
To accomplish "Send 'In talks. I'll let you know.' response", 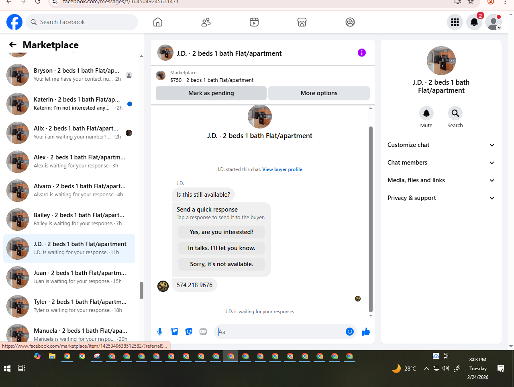I will pyautogui.click(x=222, y=248).
